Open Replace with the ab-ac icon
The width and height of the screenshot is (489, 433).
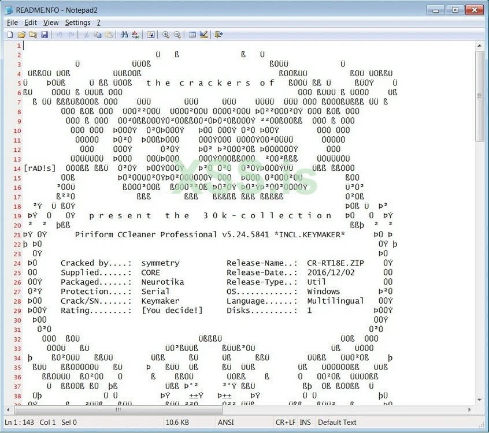(x=135, y=35)
